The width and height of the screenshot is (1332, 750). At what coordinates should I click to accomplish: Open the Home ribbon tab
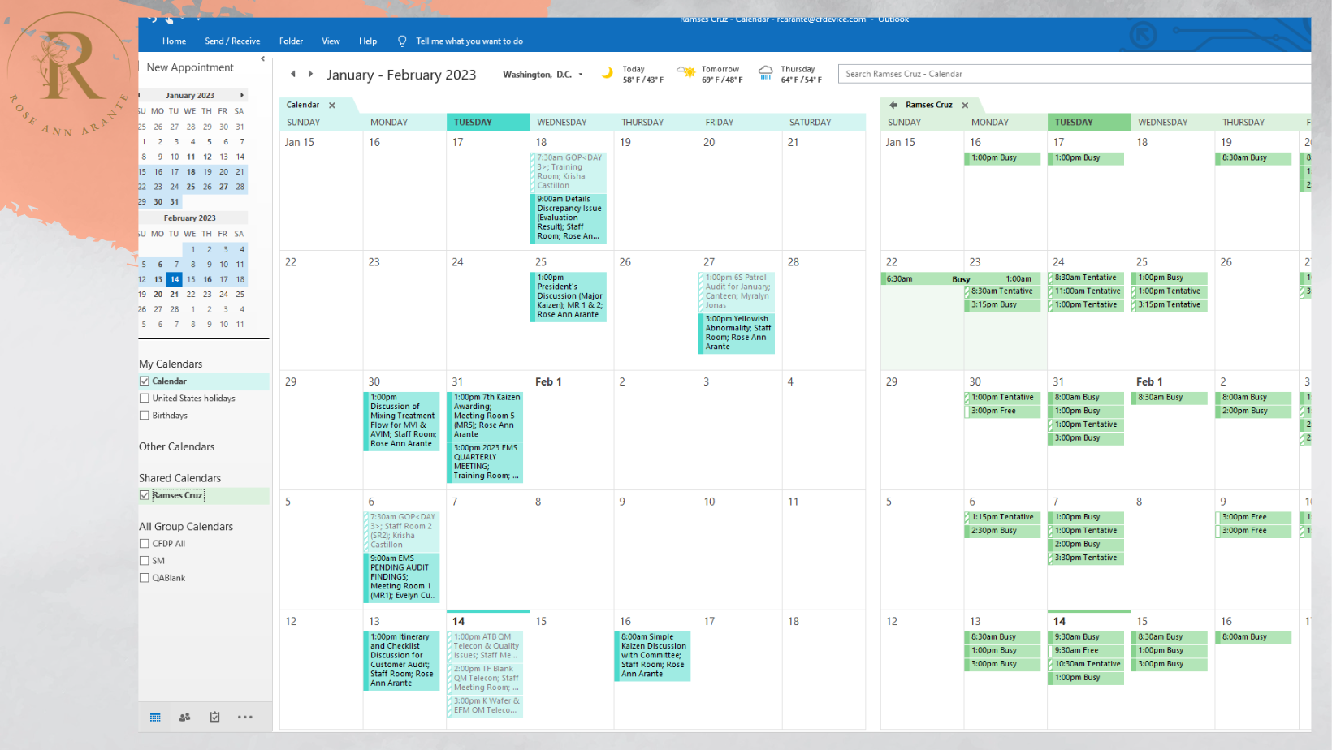(174, 41)
